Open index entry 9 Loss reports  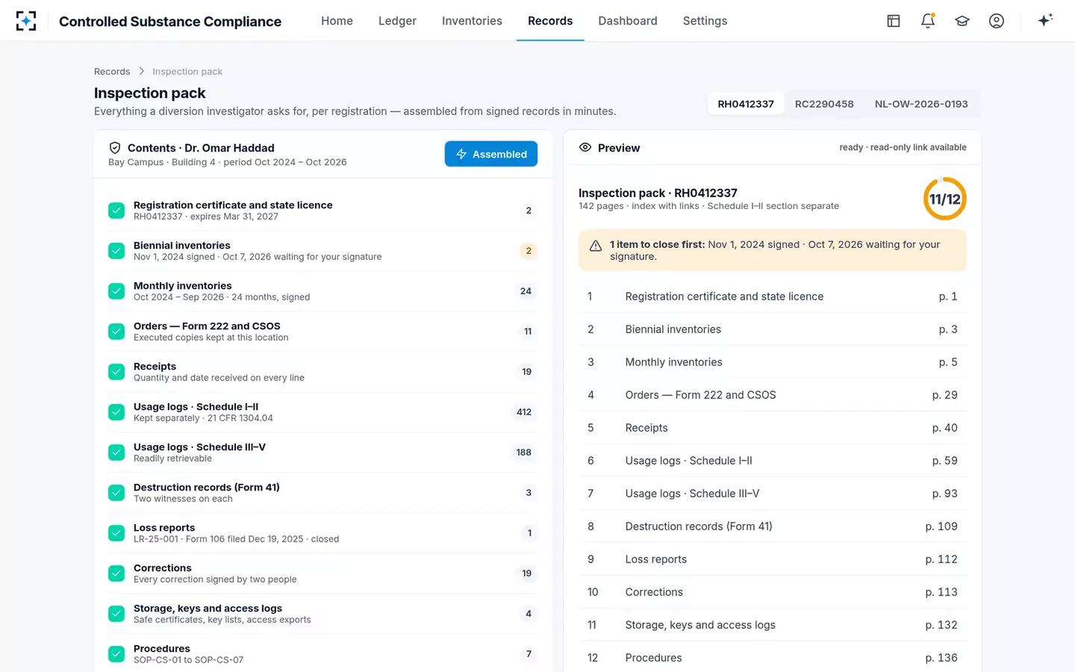point(773,559)
